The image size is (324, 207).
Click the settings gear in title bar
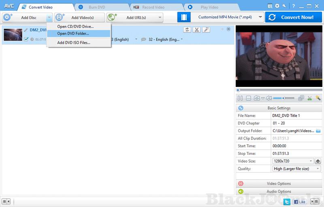click(x=277, y=6)
